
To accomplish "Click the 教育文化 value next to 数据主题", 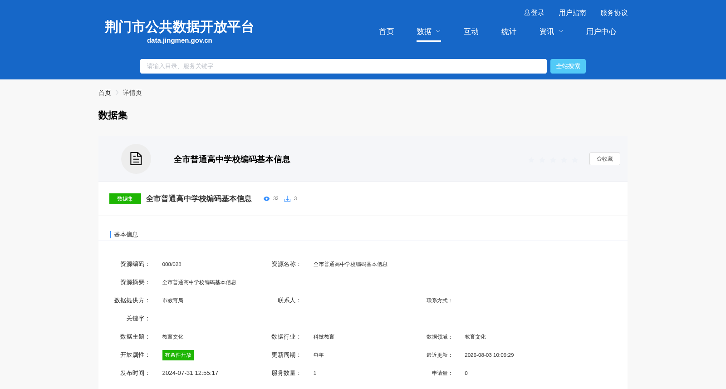I will [173, 337].
